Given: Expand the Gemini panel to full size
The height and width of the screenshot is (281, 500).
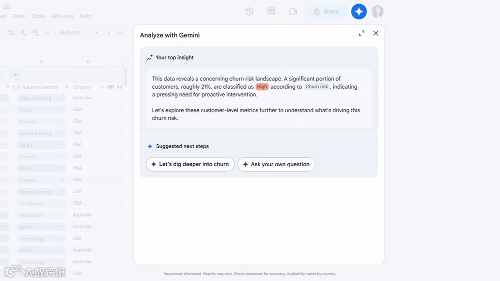Looking at the screenshot, I should click(361, 33).
